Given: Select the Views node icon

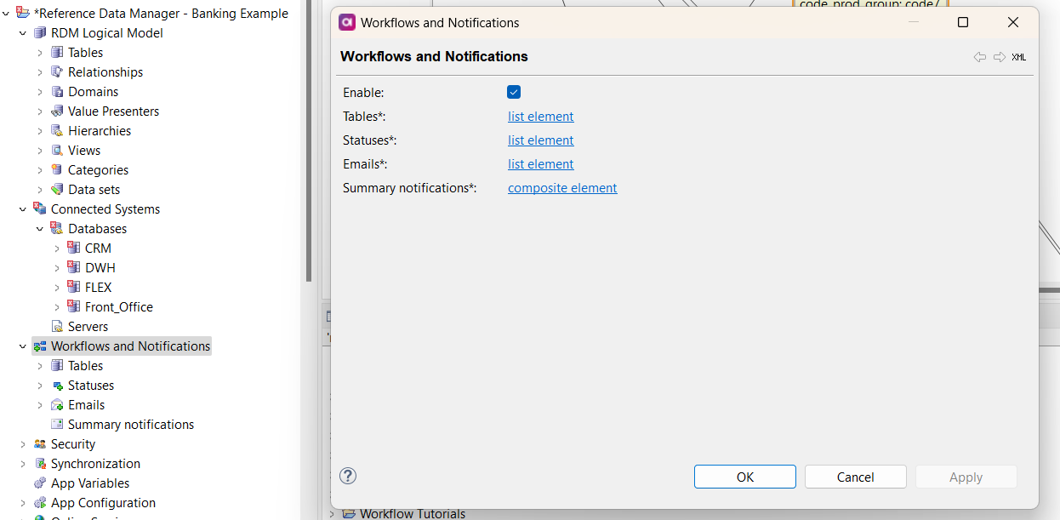Looking at the screenshot, I should tap(57, 150).
